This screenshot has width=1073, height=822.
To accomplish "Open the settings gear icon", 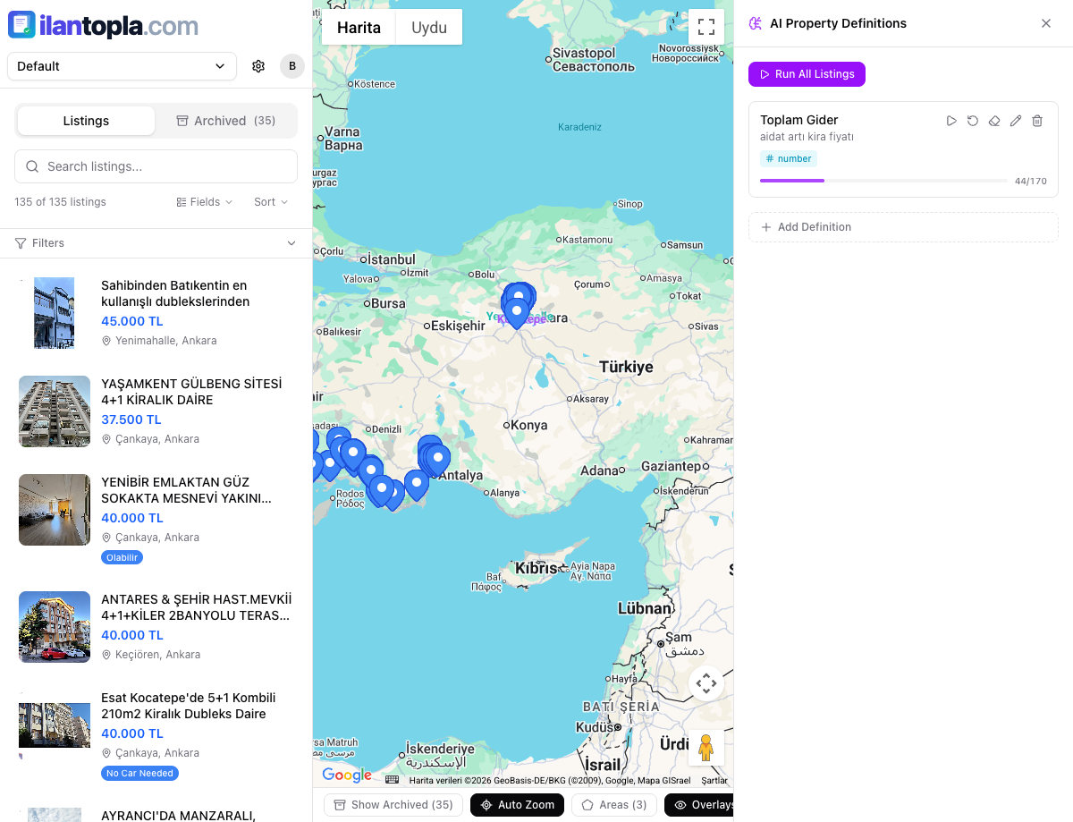I will [x=258, y=66].
